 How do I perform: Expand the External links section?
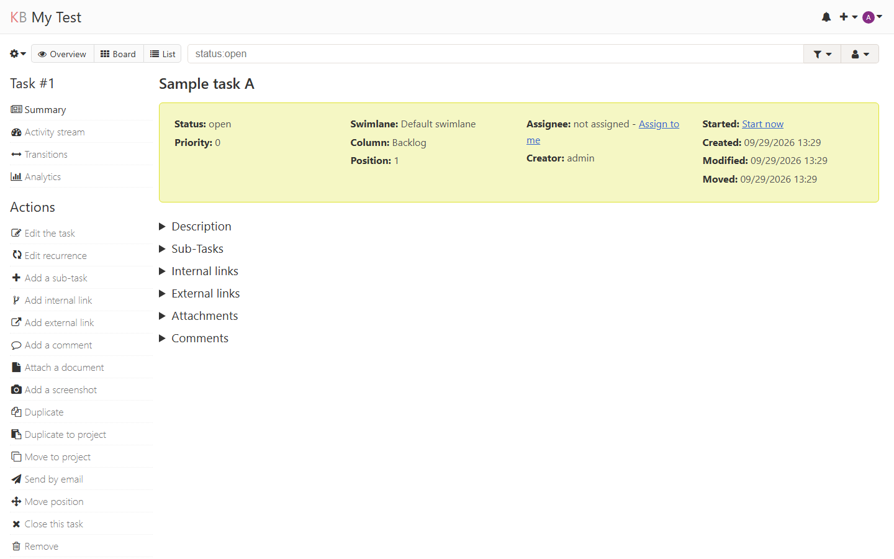click(x=199, y=294)
